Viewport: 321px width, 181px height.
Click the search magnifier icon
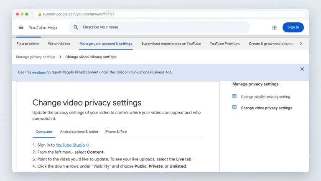pyautogui.click(x=76, y=27)
